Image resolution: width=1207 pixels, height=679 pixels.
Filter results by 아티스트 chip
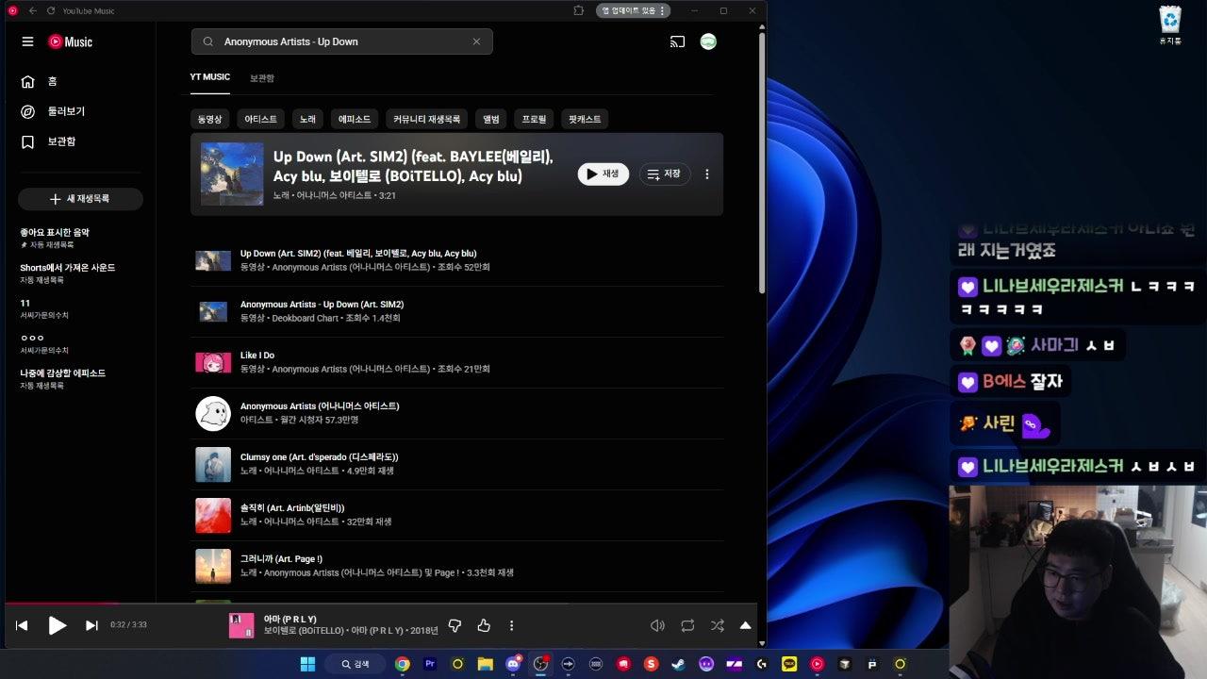click(260, 119)
